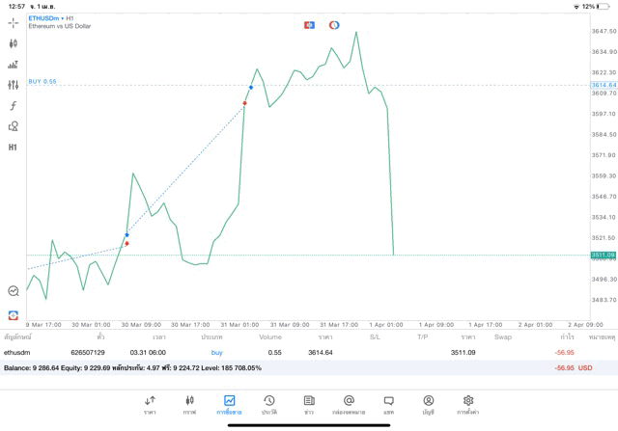This screenshot has height=431, width=618.
Task: Open the H1 timeframe selector
Action: coord(13,148)
